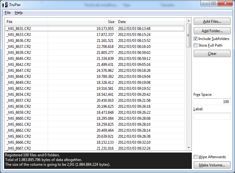Sort list by File column header
Screen dimensions: 235x173
(x=26, y=22)
